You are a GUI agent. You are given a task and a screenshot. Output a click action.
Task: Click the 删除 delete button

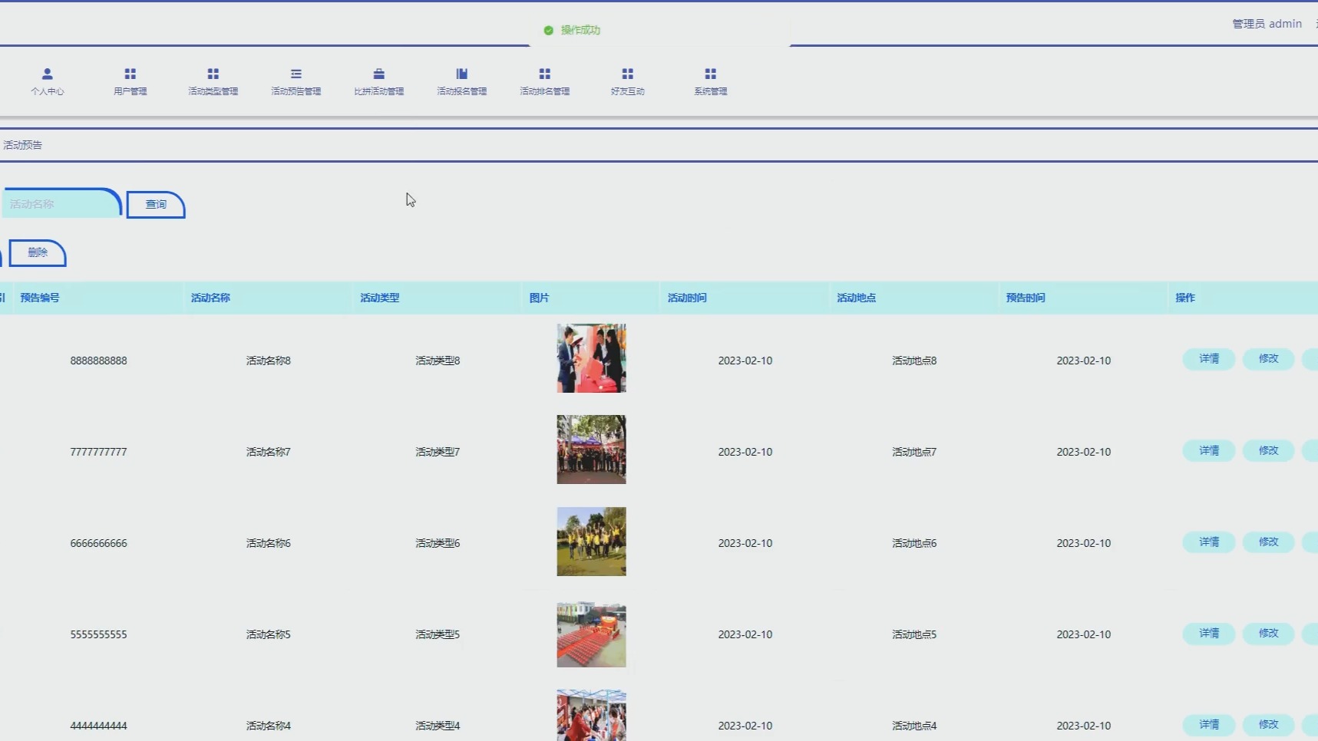click(38, 253)
